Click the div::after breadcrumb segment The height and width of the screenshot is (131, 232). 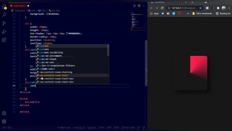[54, 11]
